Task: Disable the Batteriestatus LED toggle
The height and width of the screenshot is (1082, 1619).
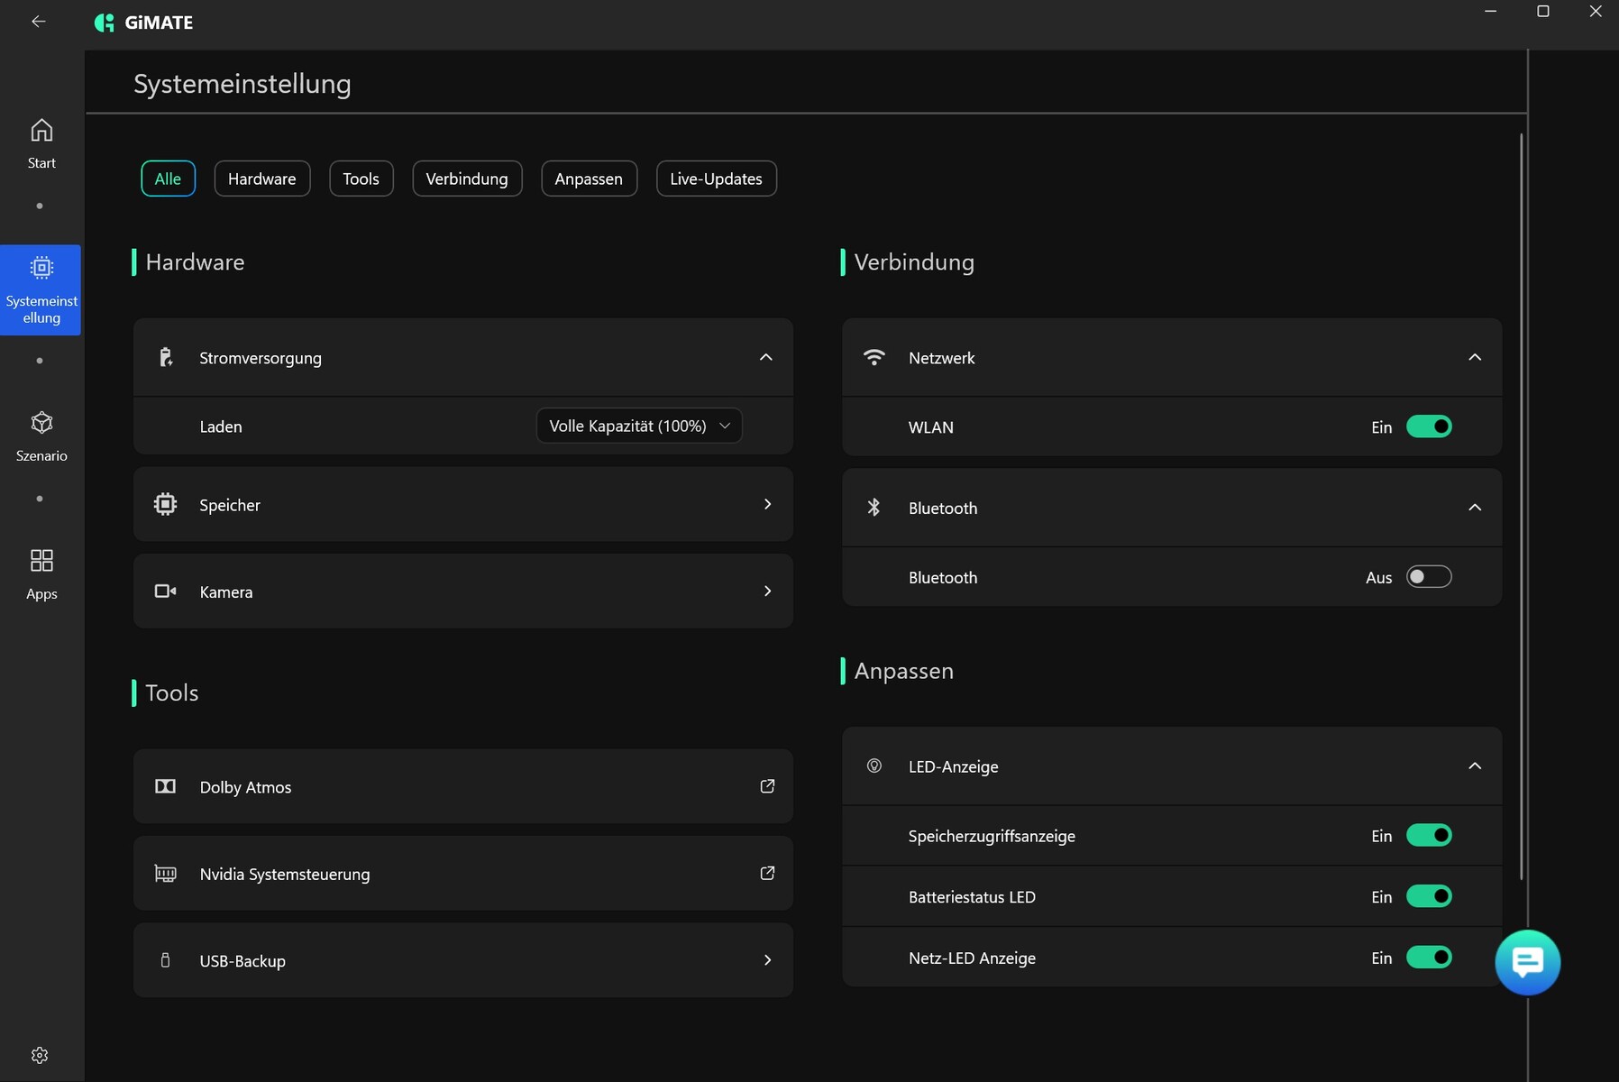Action: (1429, 896)
